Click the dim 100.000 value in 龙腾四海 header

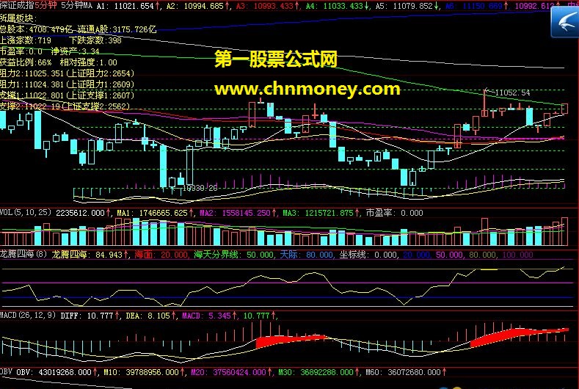pos(517,255)
